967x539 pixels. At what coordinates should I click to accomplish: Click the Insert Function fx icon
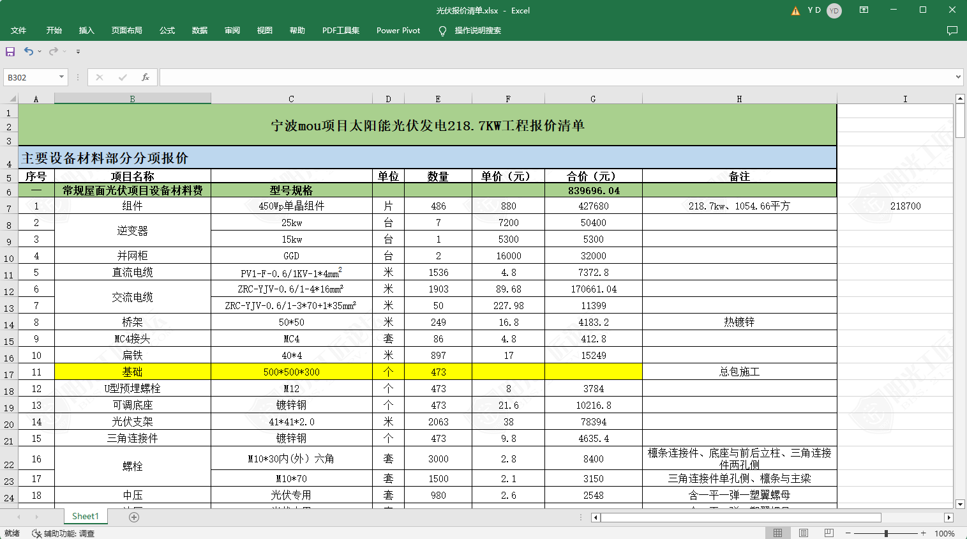[x=146, y=77]
